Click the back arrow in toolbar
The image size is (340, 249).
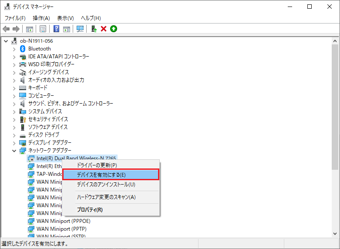(x=6, y=29)
